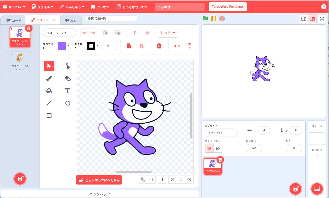The image size is (329, 198).
Task: Toggle the dark mode moon button
Action: tap(162, 180)
